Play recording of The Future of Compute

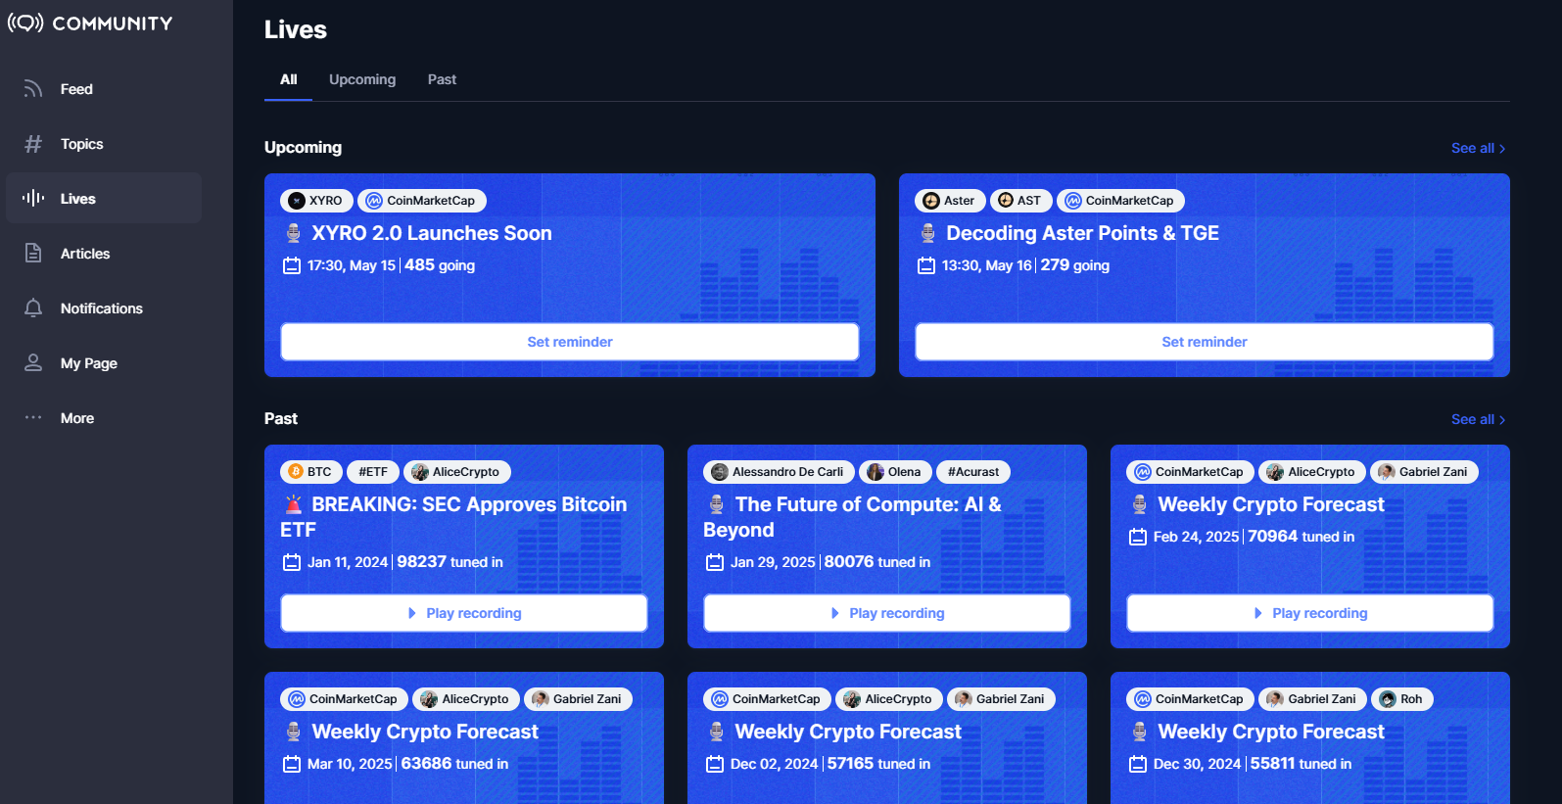click(887, 613)
